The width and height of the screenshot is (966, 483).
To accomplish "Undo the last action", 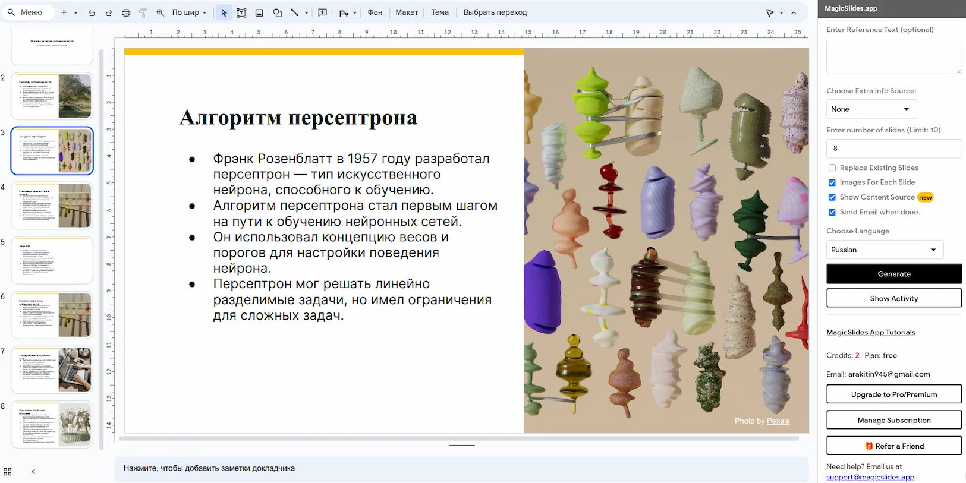I will (x=92, y=12).
